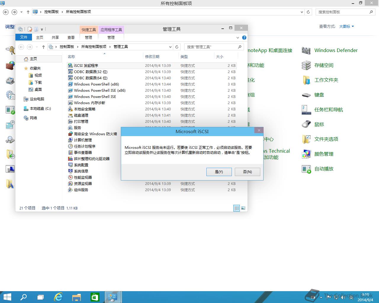
Task: Select the 打印管理 icon
Action: (70, 121)
